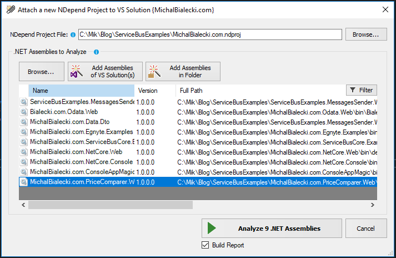Start Analyze 9 .NET Assemblies
396x258 pixels.
pyautogui.click(x=272, y=229)
